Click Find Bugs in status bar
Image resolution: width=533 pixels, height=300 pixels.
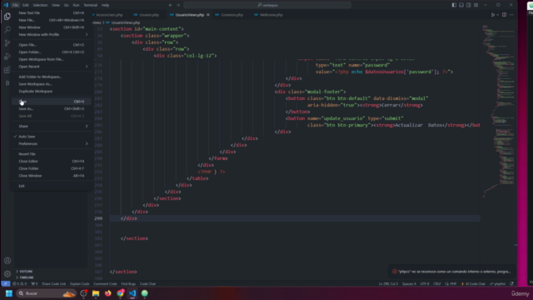(x=128, y=283)
